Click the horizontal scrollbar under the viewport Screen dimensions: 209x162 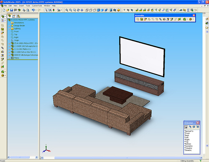click(x=121, y=158)
